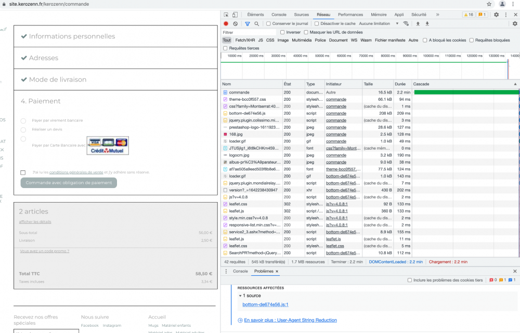Switch to the Console tab in DevTools

pos(279,15)
